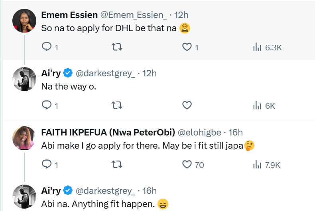This screenshot has height=211, width=315.
Task: Visit the @elohigbe profile handle
Action: (x=198, y=132)
